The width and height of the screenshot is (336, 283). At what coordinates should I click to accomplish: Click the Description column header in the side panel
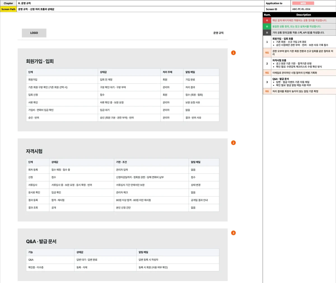tap(304, 15)
